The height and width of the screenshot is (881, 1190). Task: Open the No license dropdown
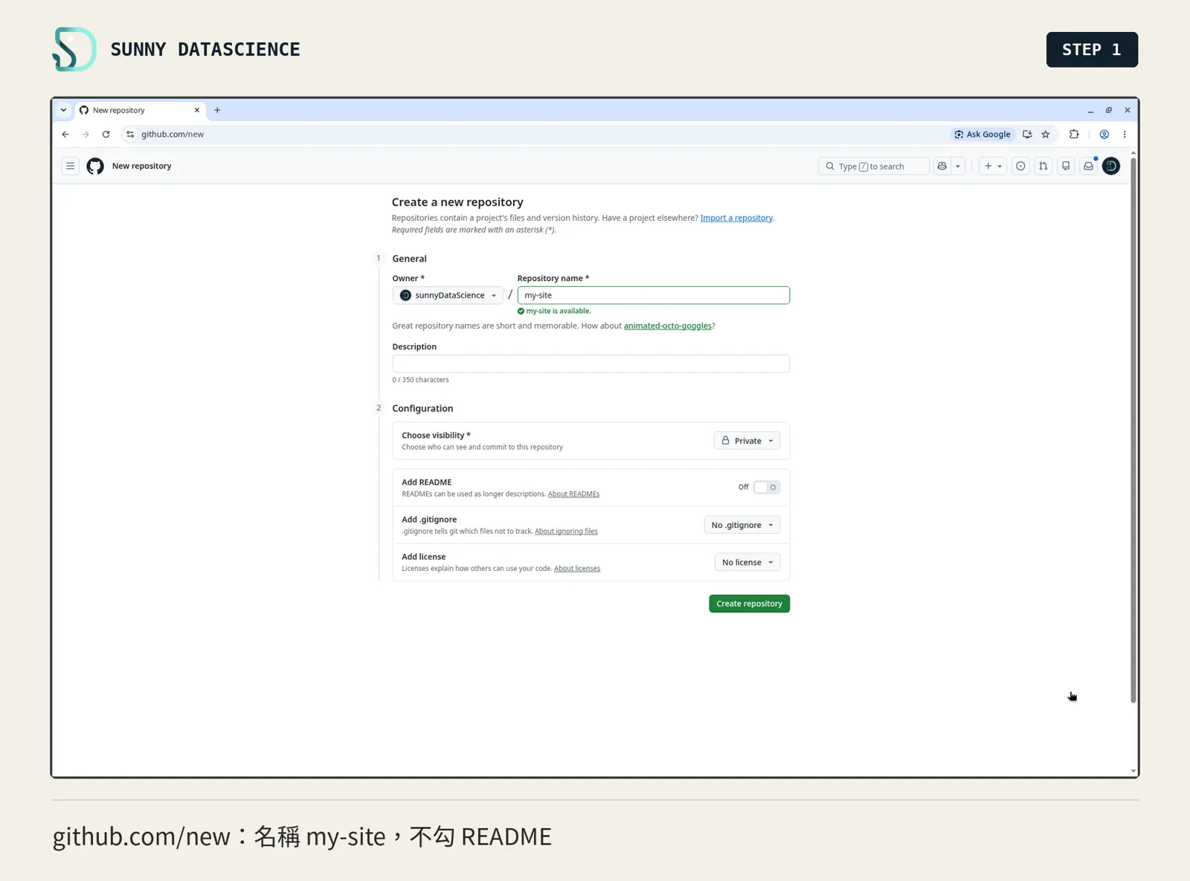coord(747,562)
